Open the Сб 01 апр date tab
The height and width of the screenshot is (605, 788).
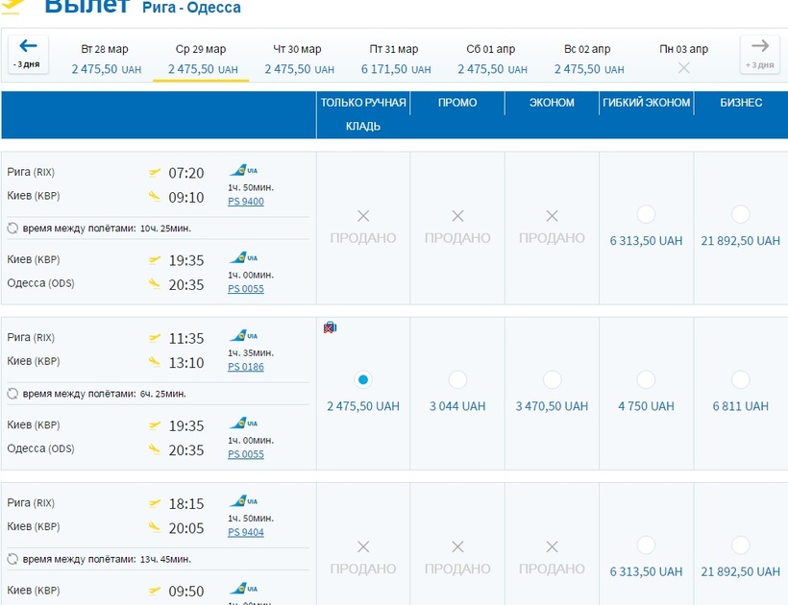click(491, 59)
